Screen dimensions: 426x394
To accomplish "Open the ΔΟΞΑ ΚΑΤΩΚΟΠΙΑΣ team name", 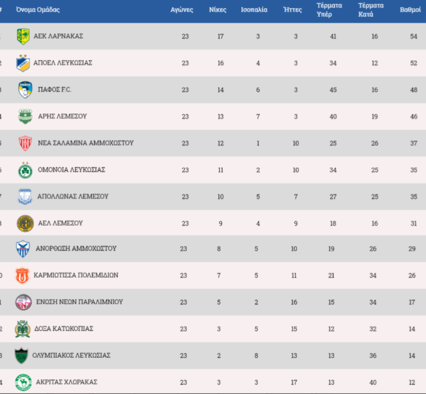I will point(64,329).
